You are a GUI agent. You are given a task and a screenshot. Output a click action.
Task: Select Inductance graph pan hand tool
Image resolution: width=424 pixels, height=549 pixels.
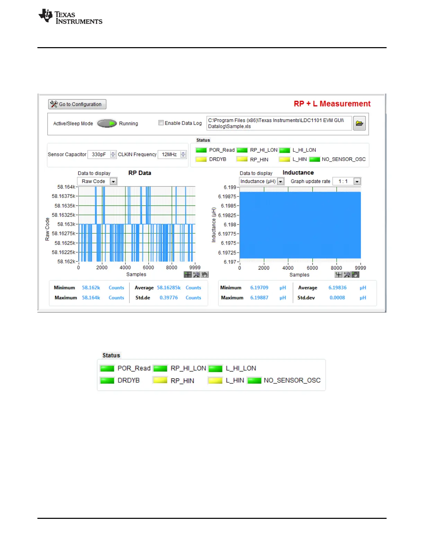tap(355, 275)
